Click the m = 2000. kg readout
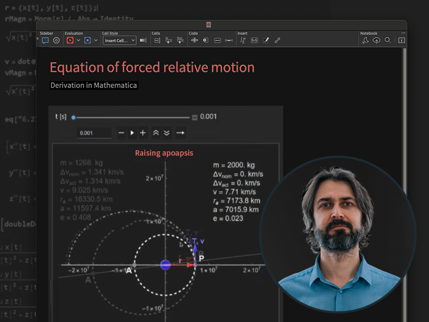The height and width of the screenshot is (322, 429). coord(234,165)
